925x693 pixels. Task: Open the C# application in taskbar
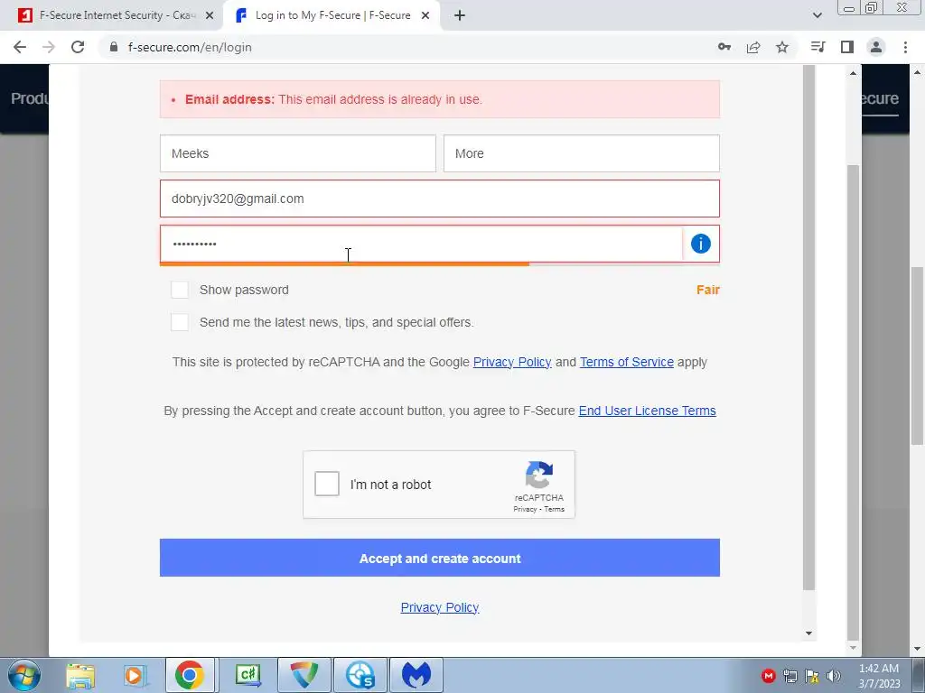tap(248, 675)
